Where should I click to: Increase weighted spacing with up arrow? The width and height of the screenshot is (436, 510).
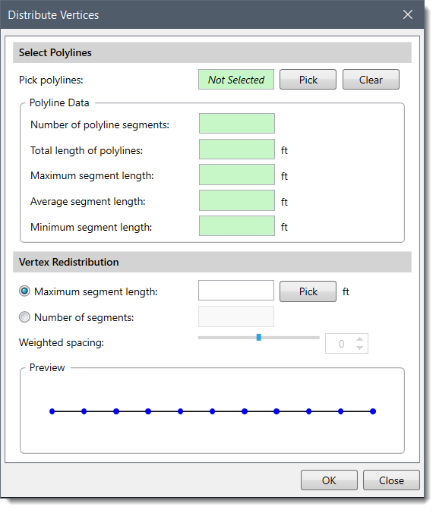tap(359, 339)
